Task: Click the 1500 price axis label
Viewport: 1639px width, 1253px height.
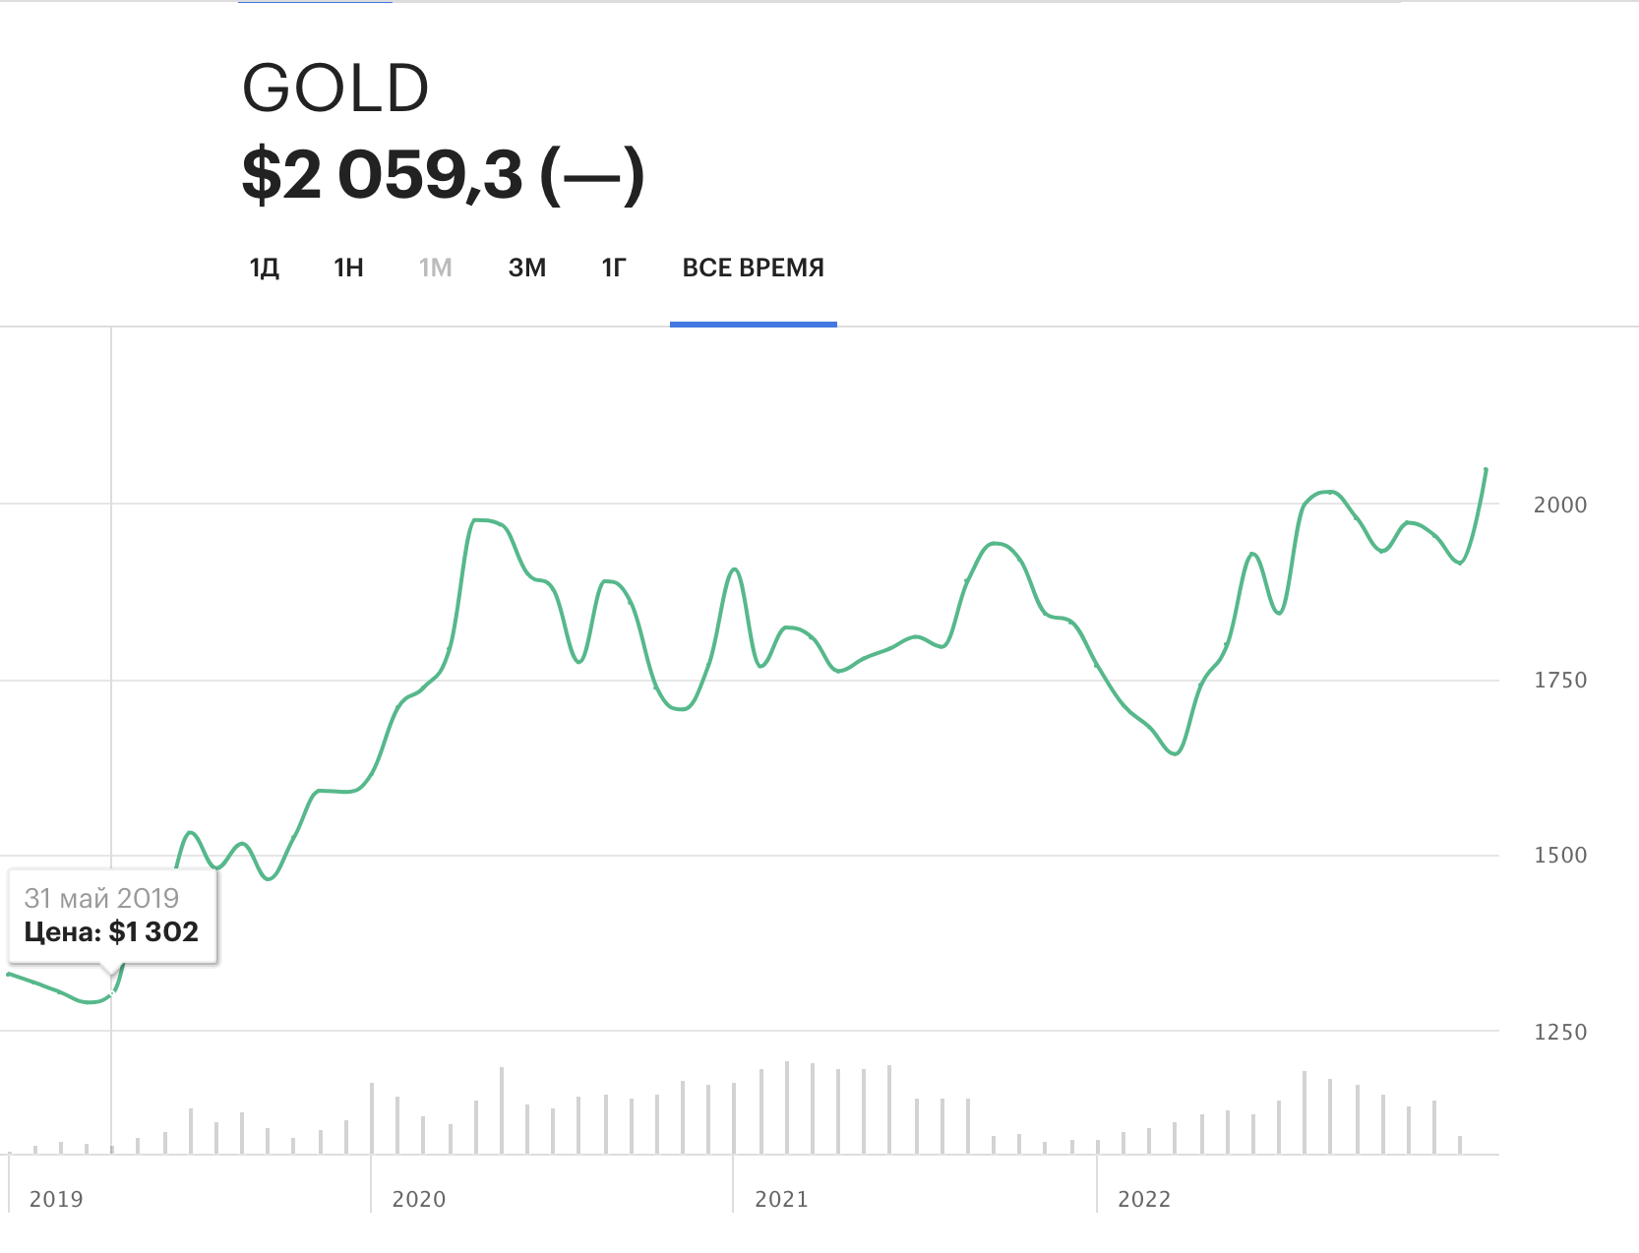Action: pyautogui.click(x=1560, y=856)
